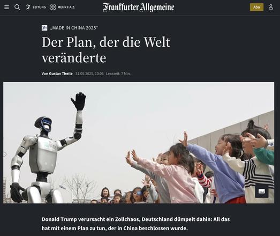Screen dimensions: 280x236
Task: Click the search magnifier icon
Action: (x=17, y=7)
